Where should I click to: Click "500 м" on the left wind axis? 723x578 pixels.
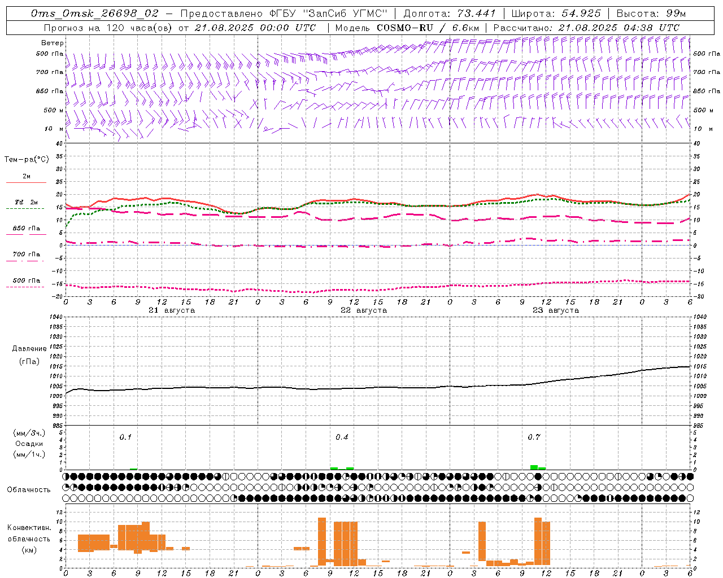pyautogui.click(x=54, y=110)
